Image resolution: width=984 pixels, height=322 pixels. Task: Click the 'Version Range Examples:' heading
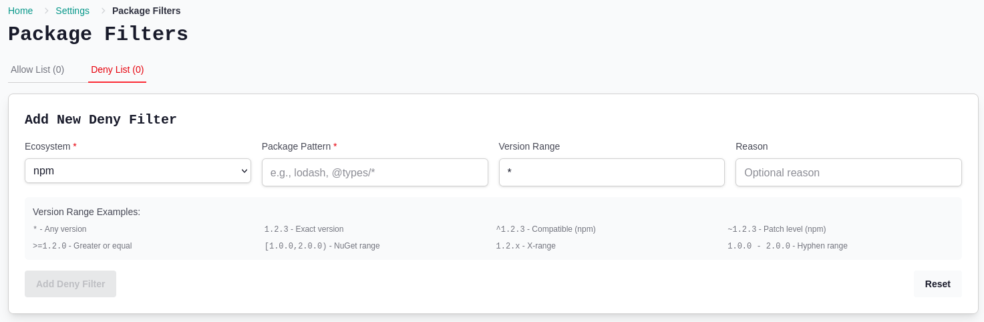(x=86, y=212)
